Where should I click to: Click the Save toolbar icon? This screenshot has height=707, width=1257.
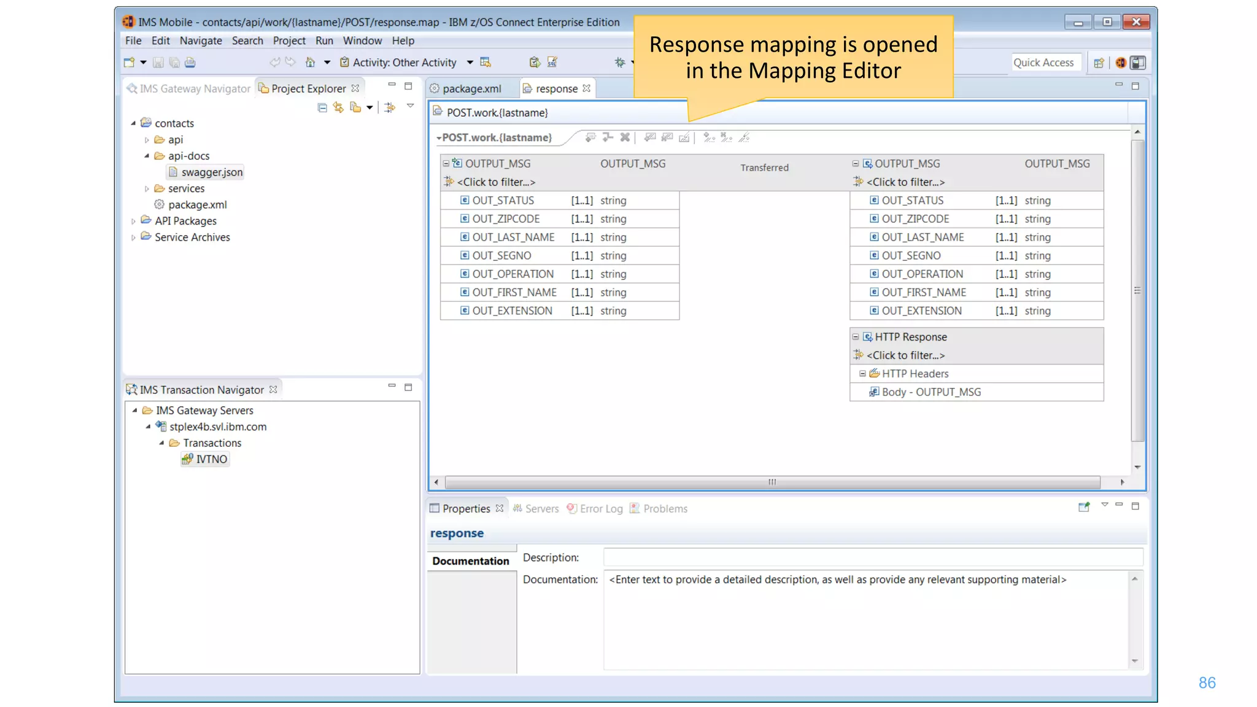click(x=158, y=62)
